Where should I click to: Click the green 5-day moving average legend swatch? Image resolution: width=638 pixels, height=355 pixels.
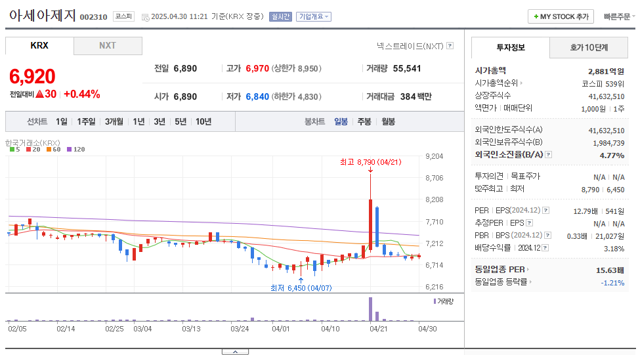12,149
